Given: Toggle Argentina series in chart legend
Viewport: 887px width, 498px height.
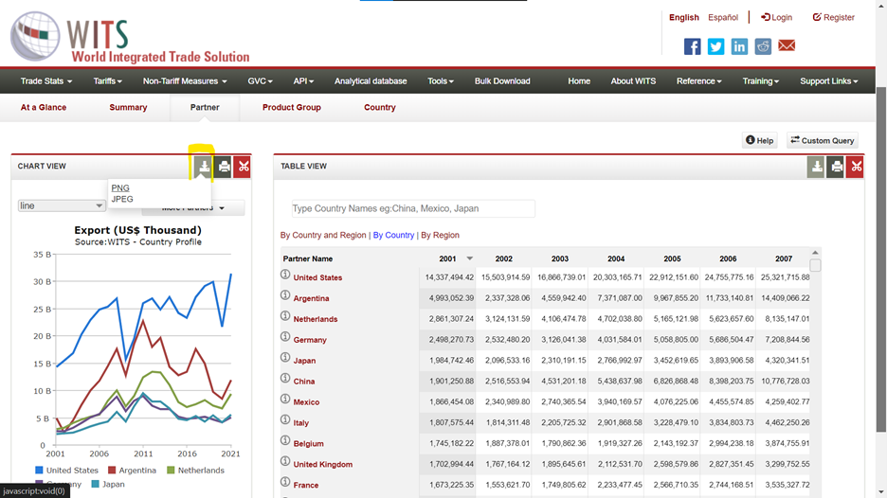Looking at the screenshot, I should (x=132, y=471).
